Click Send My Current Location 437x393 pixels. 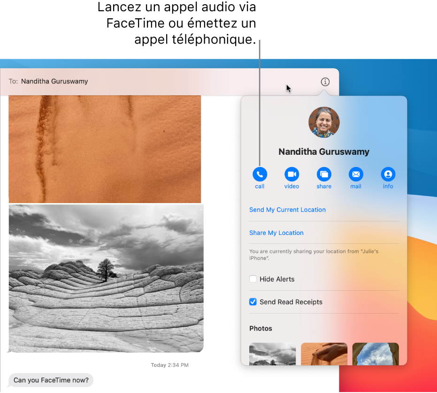287,210
